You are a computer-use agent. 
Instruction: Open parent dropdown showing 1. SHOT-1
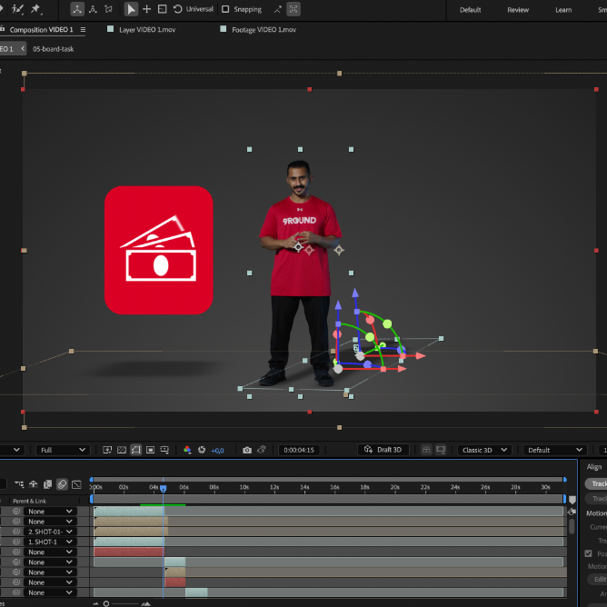[x=50, y=542]
